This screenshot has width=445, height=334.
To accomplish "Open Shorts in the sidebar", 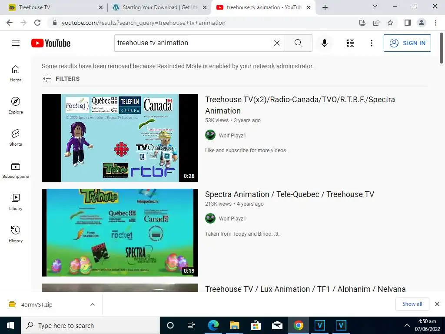I will (x=16, y=137).
